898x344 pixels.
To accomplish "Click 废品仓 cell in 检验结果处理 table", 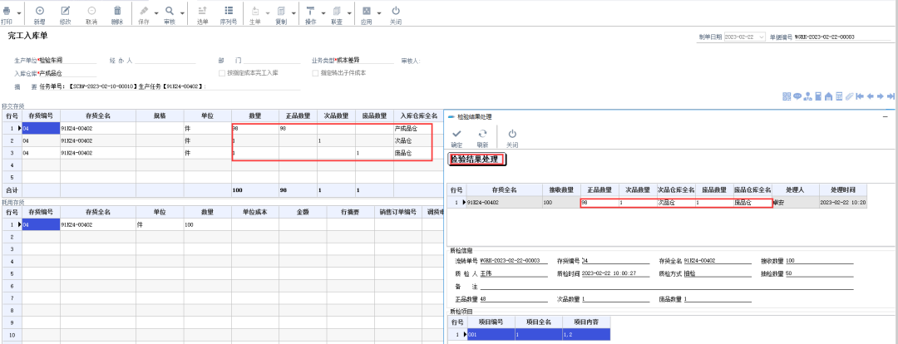I will tap(752, 203).
